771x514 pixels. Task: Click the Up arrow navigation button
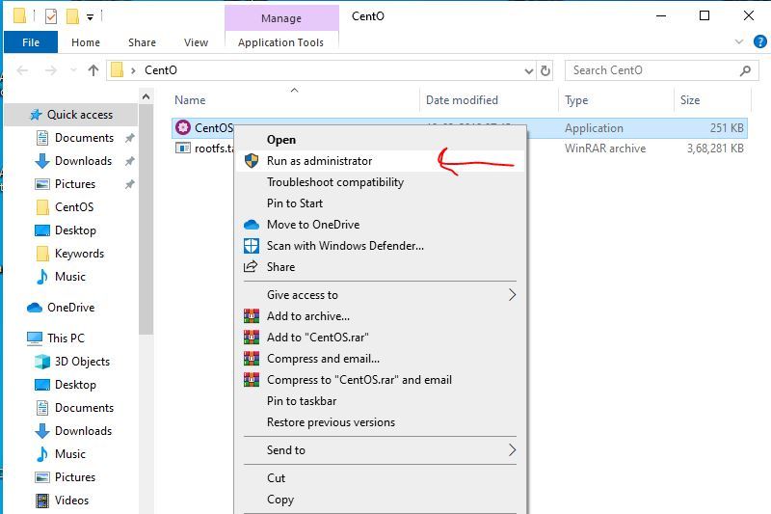[93, 70]
